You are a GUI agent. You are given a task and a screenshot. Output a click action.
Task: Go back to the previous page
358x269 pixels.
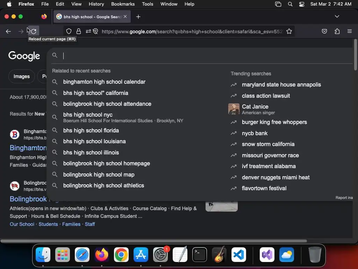pos(8,31)
